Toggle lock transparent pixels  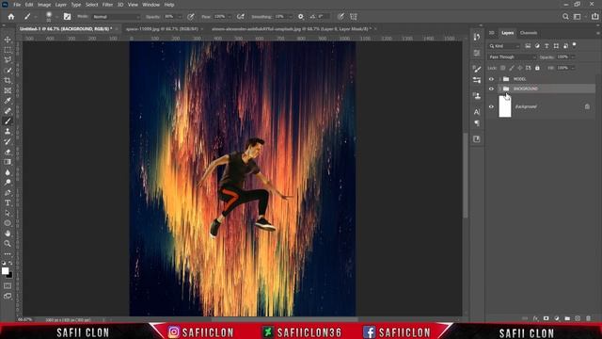tap(503, 68)
